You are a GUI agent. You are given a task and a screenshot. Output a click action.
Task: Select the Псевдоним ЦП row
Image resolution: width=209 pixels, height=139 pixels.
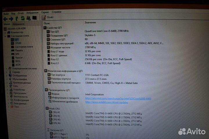tap(71, 36)
